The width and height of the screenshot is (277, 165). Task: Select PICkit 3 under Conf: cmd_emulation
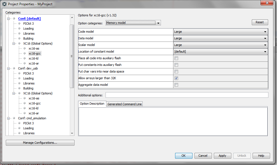click(x=29, y=123)
